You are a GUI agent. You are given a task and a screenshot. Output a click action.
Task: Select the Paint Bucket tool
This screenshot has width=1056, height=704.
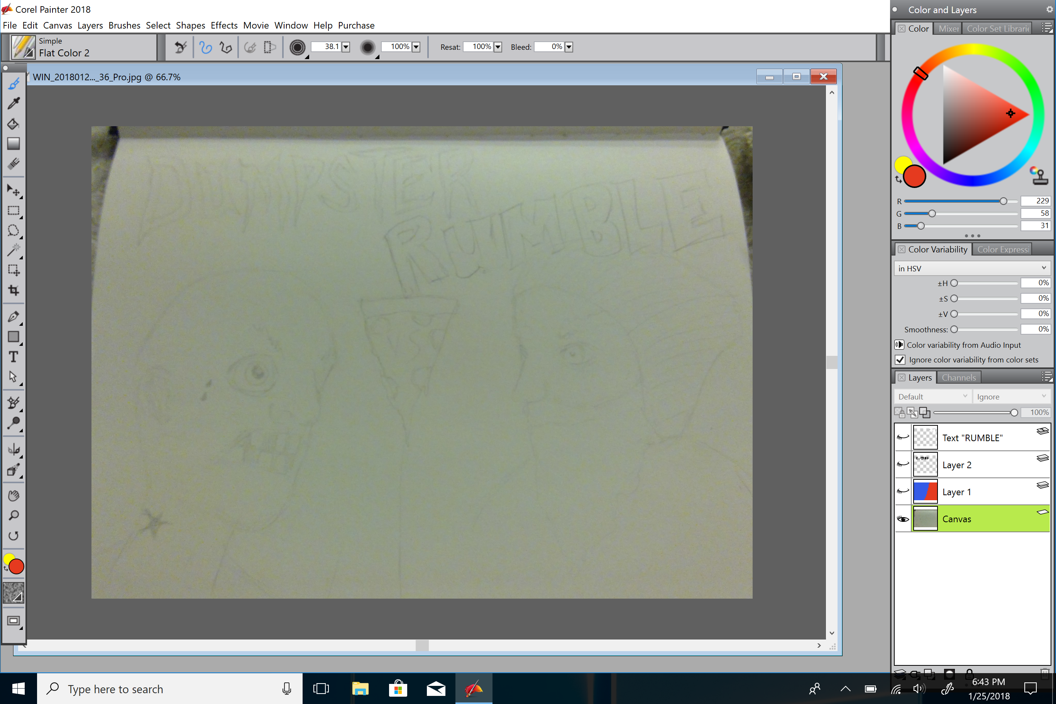(x=14, y=124)
